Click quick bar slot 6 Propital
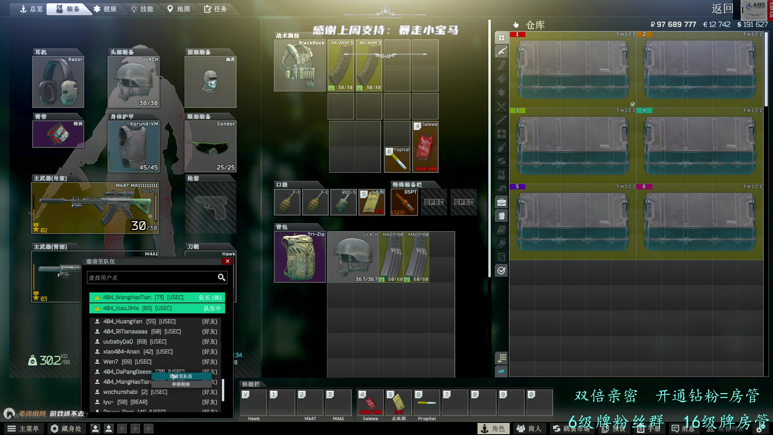773x435 pixels. [427, 403]
